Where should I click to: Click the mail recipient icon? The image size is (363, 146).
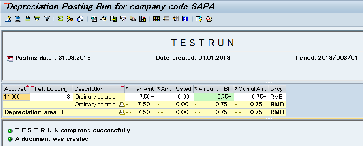pyautogui.click(x=123, y=19)
